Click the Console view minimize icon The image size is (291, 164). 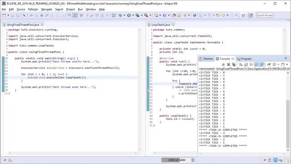pos(286,58)
